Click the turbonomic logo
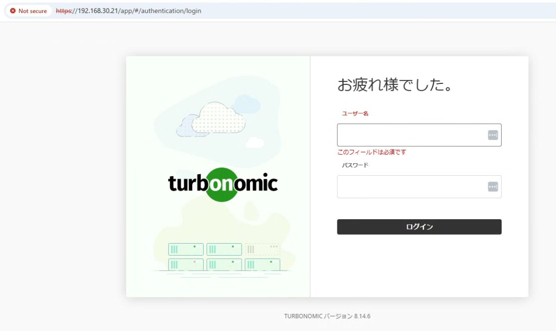Screen dimensions: 556x331 [223, 184]
